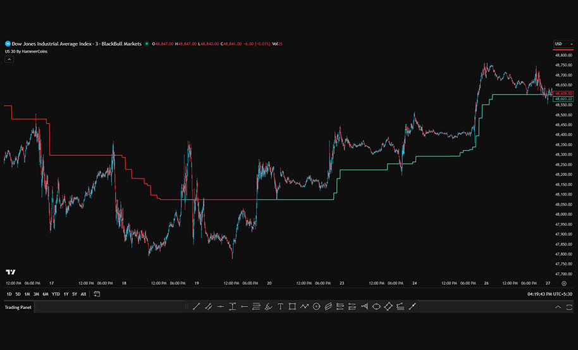The width and height of the screenshot is (578, 350).
Task: Click the TradingView logo on chart
Action: [11, 271]
